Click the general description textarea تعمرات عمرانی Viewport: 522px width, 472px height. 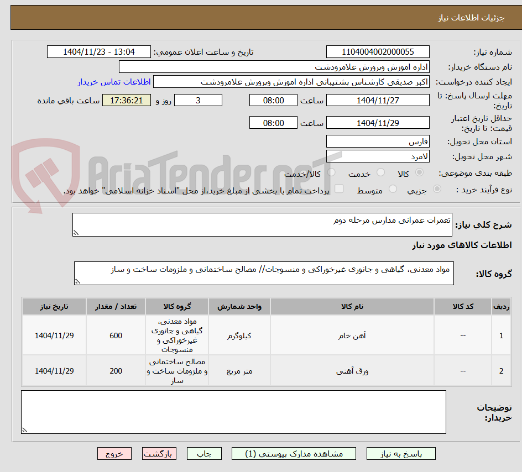[x=262, y=225]
